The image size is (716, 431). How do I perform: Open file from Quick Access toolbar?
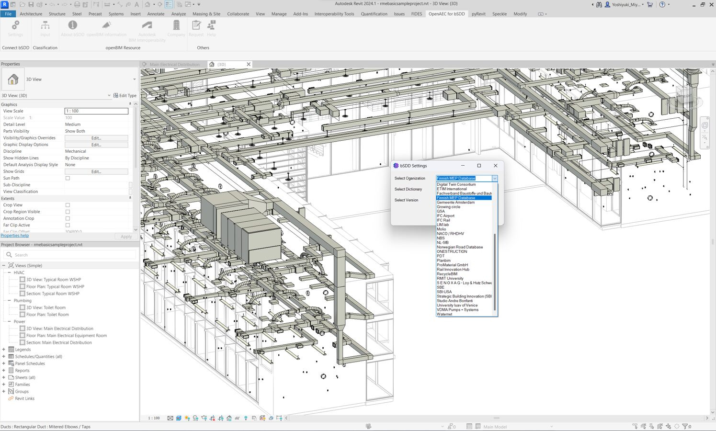point(23,4)
